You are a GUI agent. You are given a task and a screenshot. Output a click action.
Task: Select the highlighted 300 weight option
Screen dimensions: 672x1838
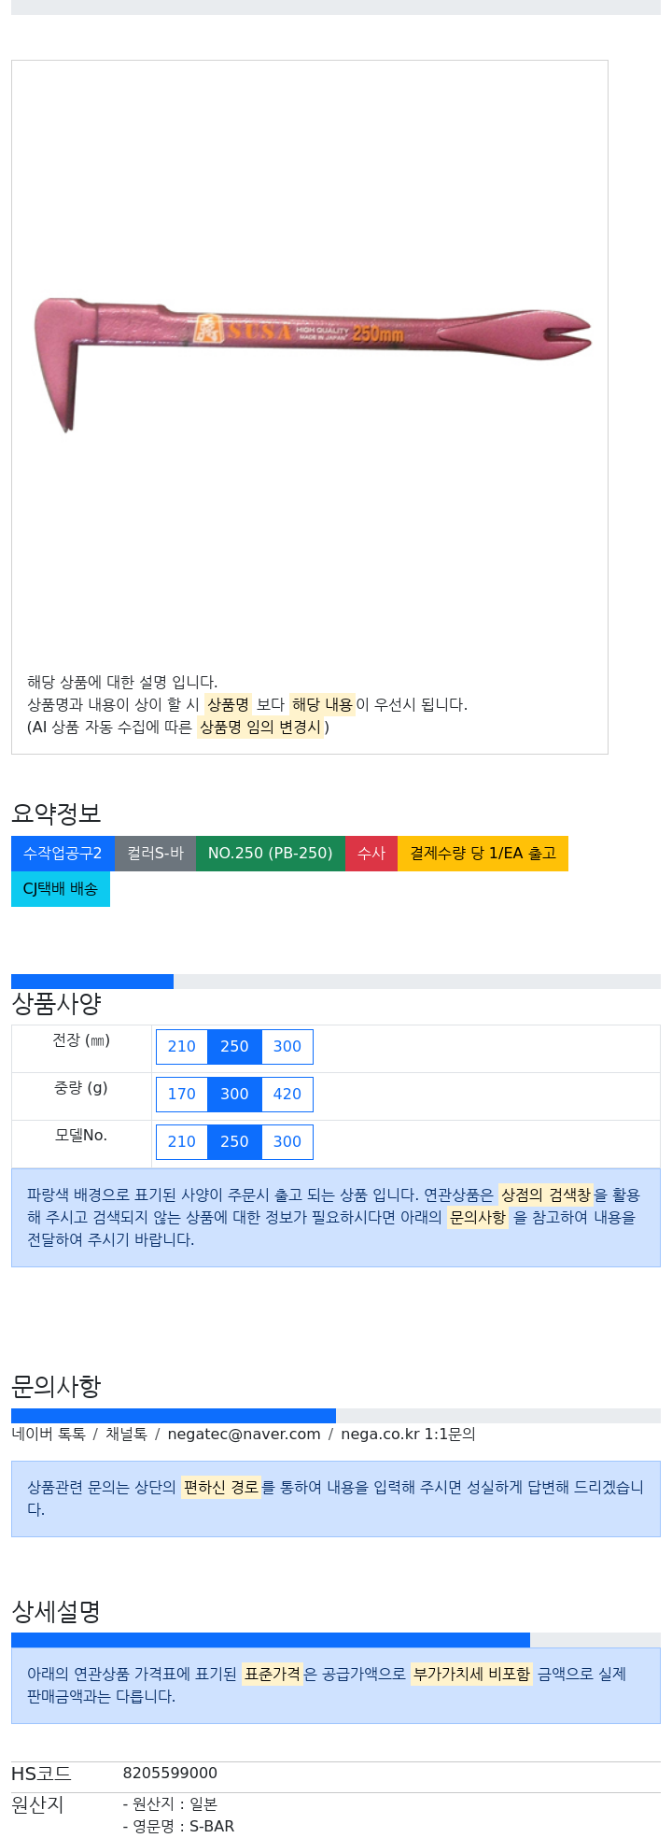(x=234, y=1095)
